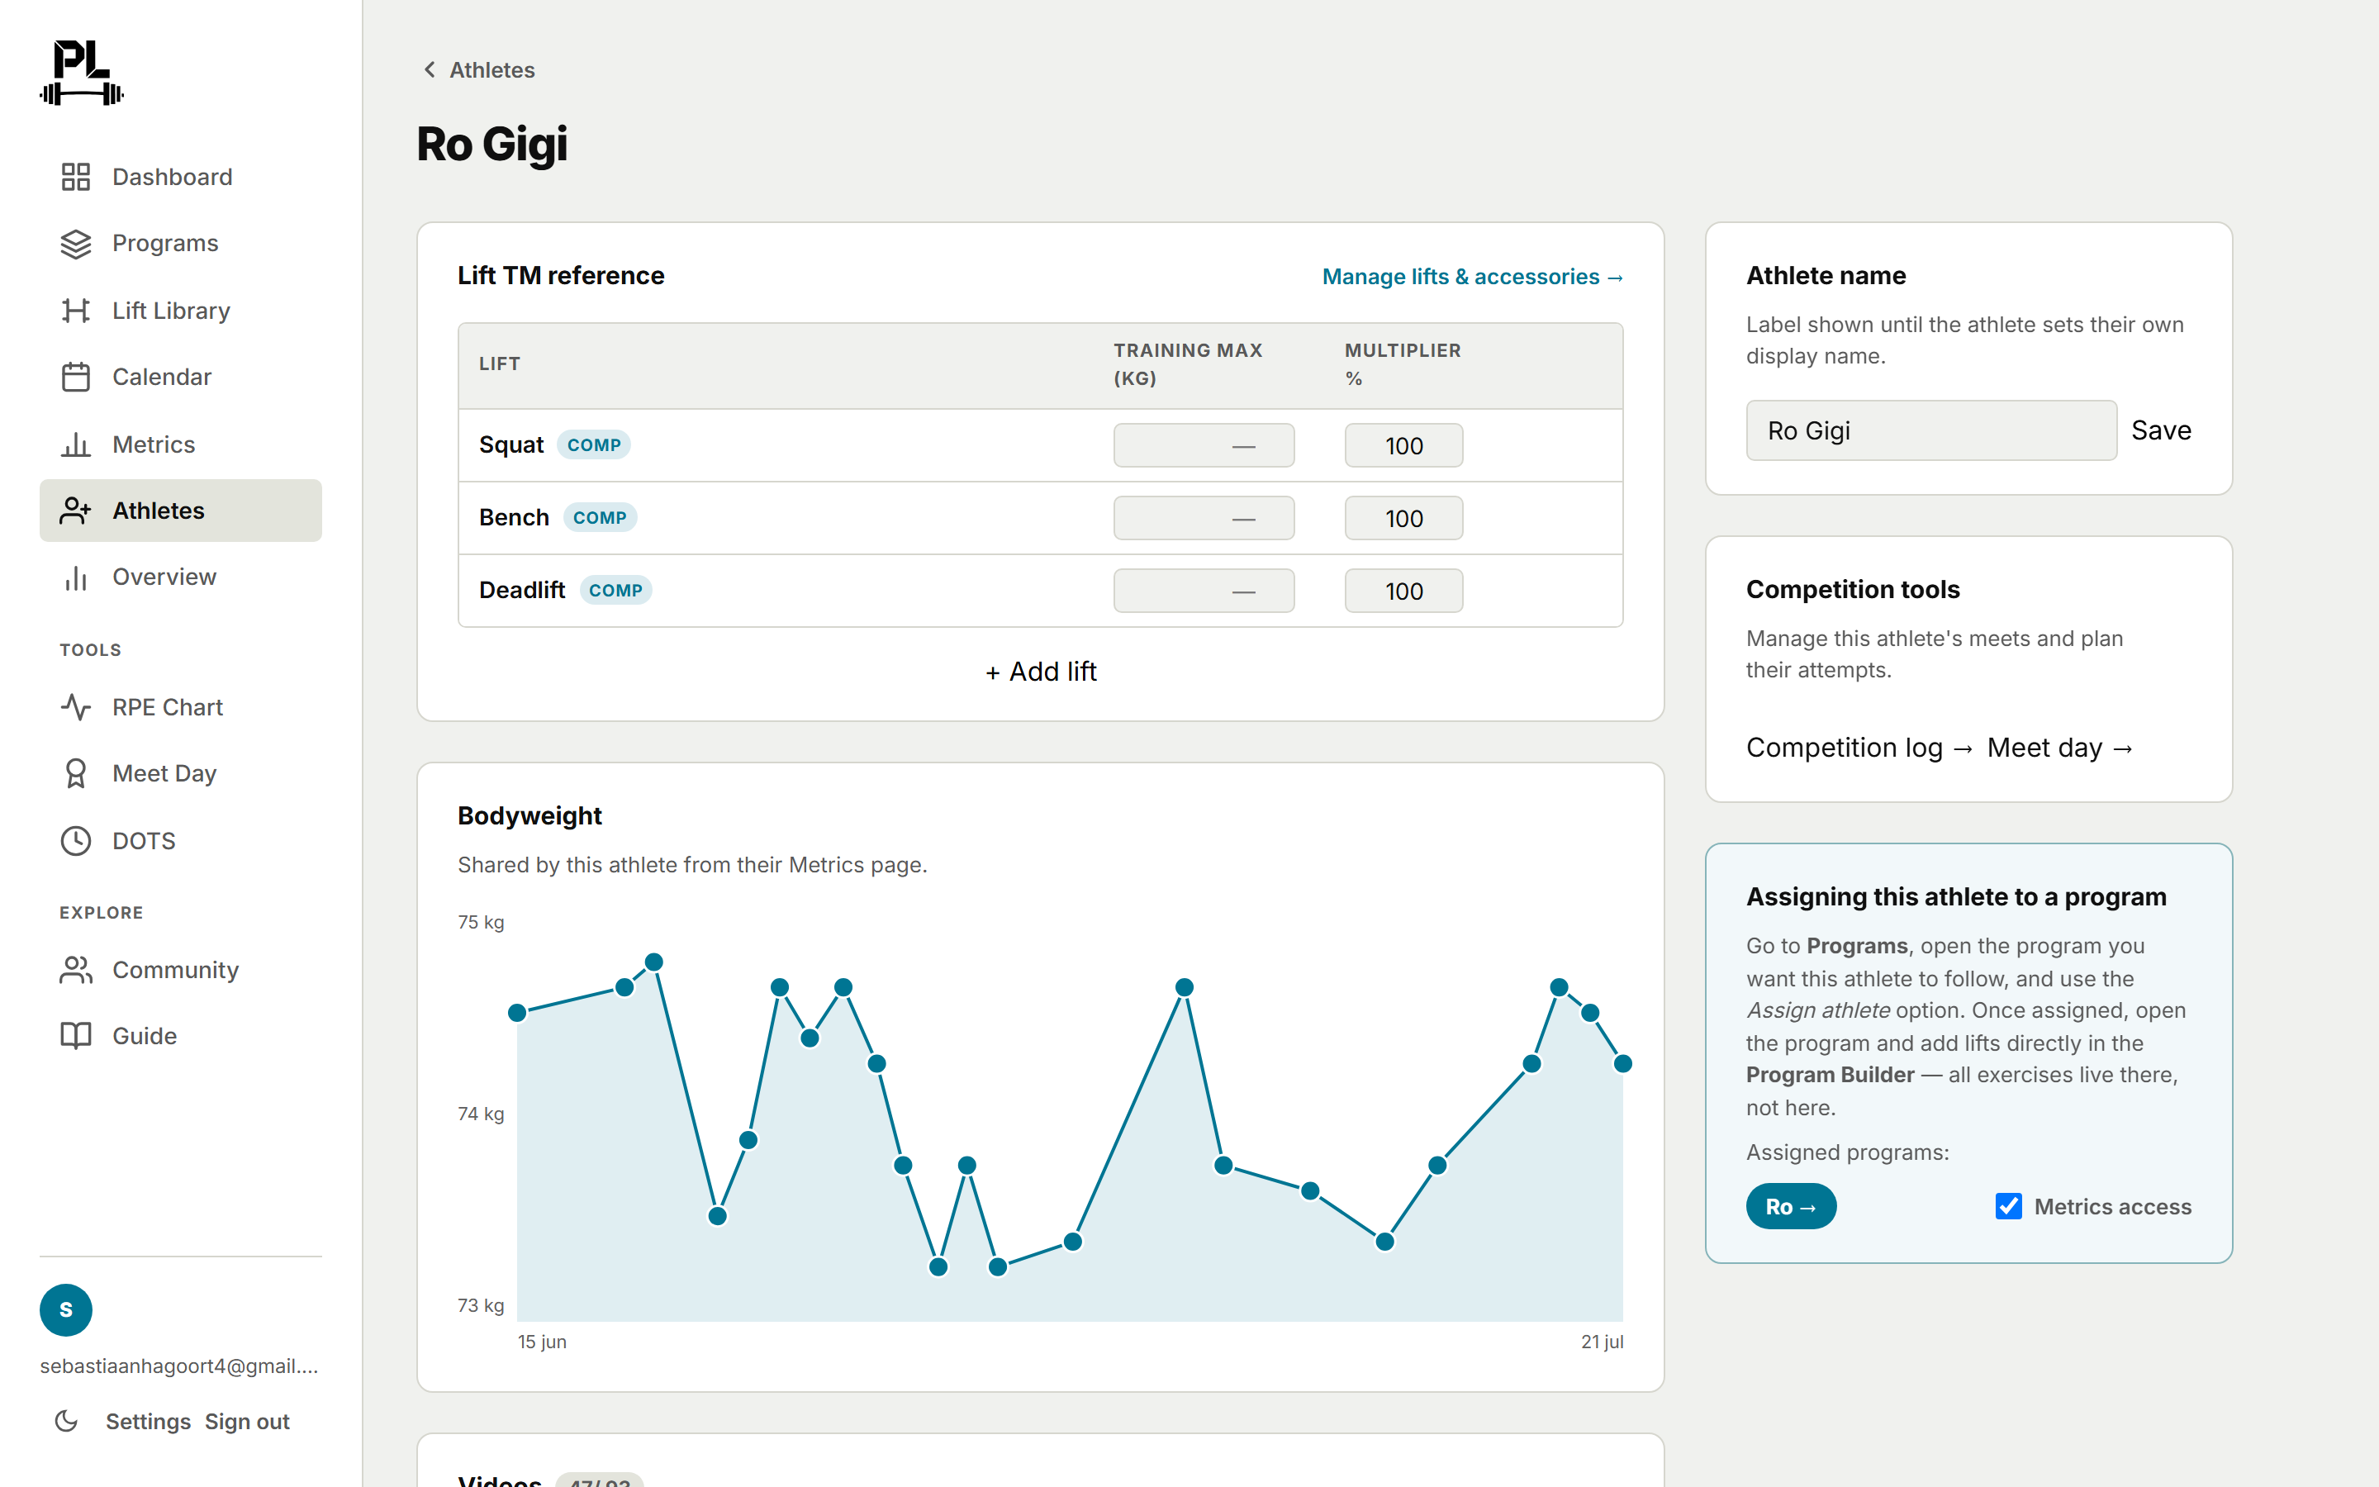The width and height of the screenshot is (2379, 1487).
Task: Open the assigned Ro program pill
Action: 1790,1207
